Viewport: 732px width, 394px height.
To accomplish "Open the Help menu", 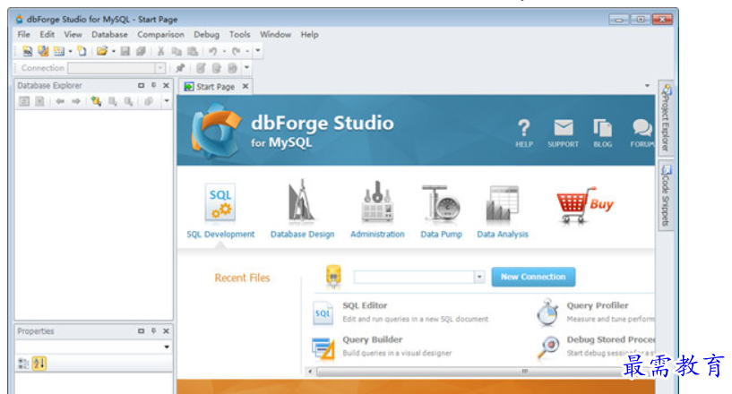I will [309, 35].
